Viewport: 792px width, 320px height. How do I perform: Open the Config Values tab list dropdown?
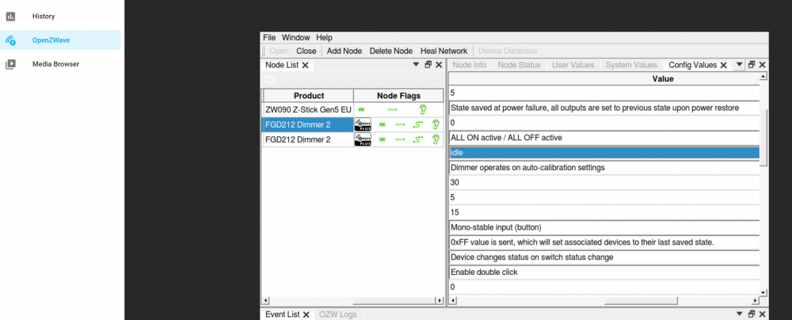[739, 64]
